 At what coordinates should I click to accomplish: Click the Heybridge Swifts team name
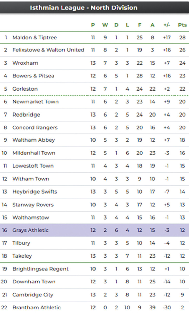click(x=35, y=192)
